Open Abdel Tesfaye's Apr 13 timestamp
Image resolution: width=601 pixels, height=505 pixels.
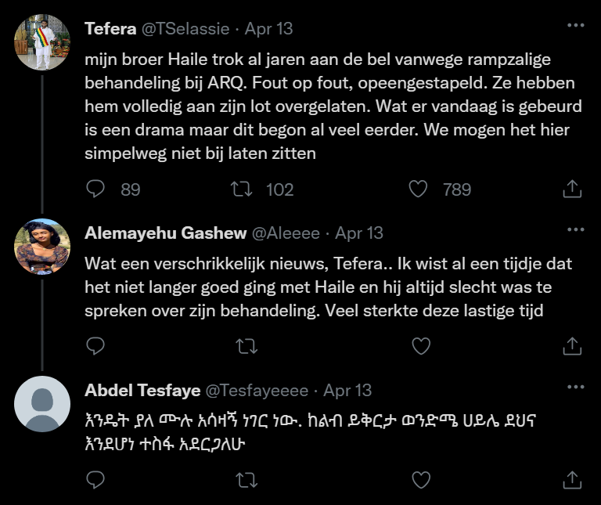tap(347, 390)
